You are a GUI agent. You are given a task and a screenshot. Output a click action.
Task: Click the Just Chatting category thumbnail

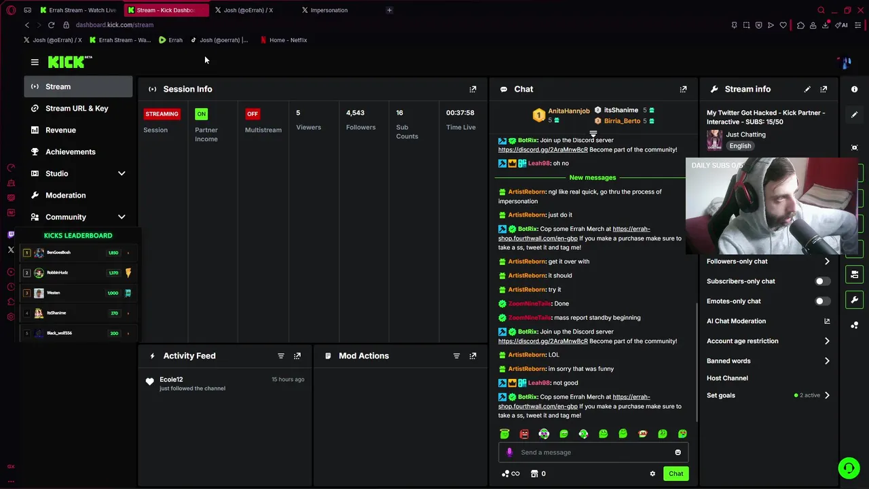pos(714,140)
